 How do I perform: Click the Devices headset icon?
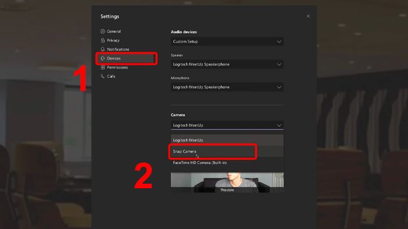tap(103, 58)
